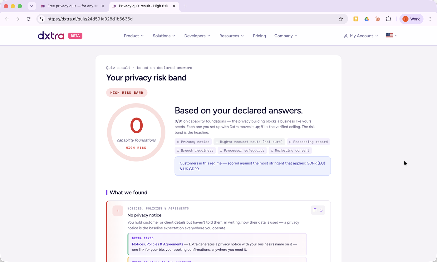Close the Free privacy quiz tab
This screenshot has height=262, width=437.
(x=103, y=6)
